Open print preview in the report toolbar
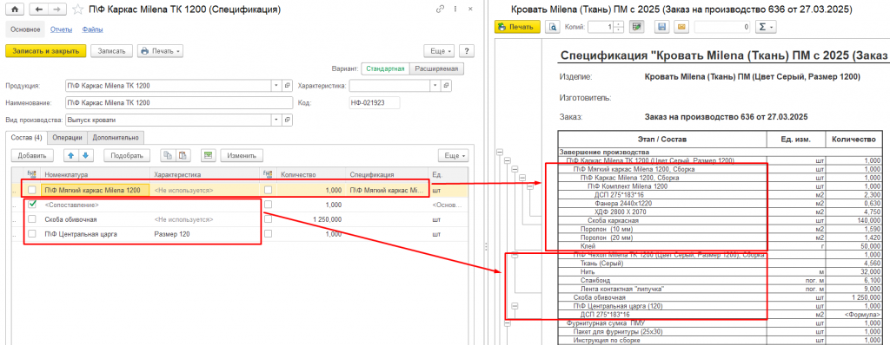890x345 pixels. [x=553, y=27]
